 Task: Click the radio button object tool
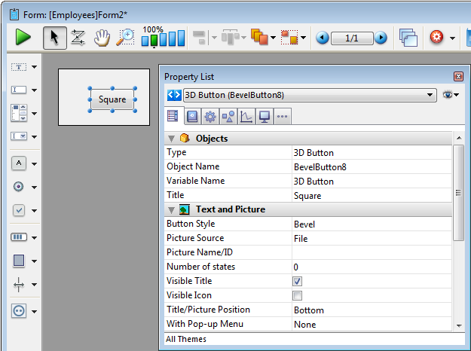[20, 187]
